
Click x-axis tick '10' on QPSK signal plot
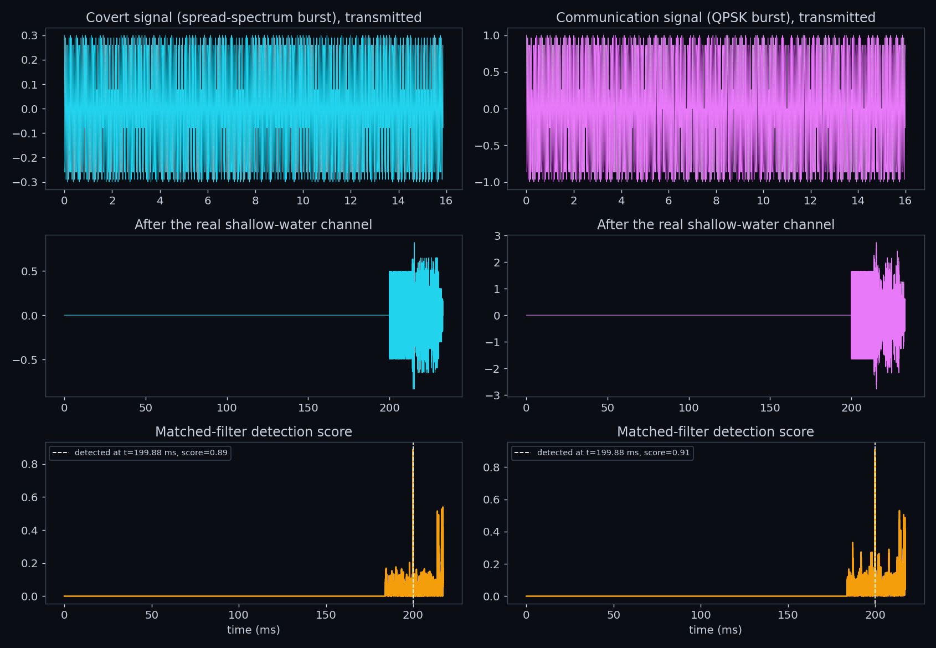[x=763, y=200]
